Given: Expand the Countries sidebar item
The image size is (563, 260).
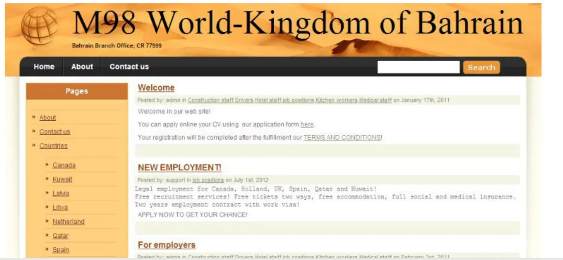Looking at the screenshot, I should tap(53, 146).
